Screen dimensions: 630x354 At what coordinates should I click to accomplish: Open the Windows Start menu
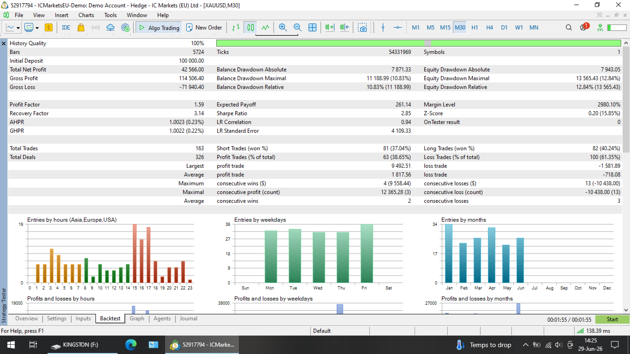pos(11,345)
